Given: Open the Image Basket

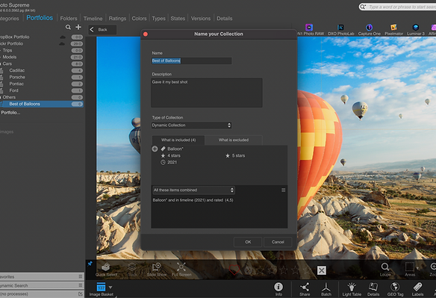Looking at the screenshot, I should [101, 289].
